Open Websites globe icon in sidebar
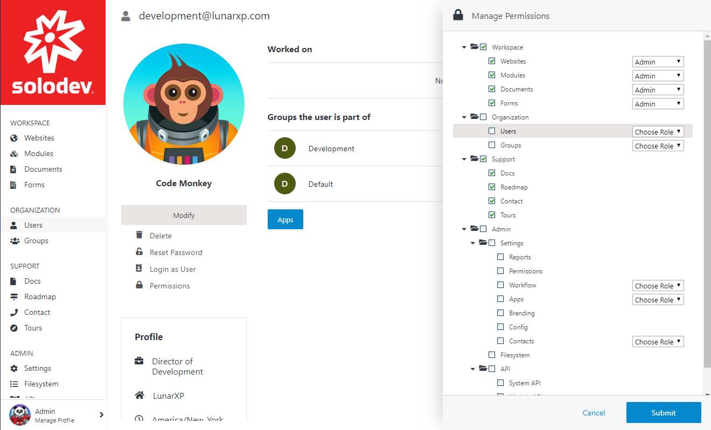The image size is (711, 430). tap(14, 138)
